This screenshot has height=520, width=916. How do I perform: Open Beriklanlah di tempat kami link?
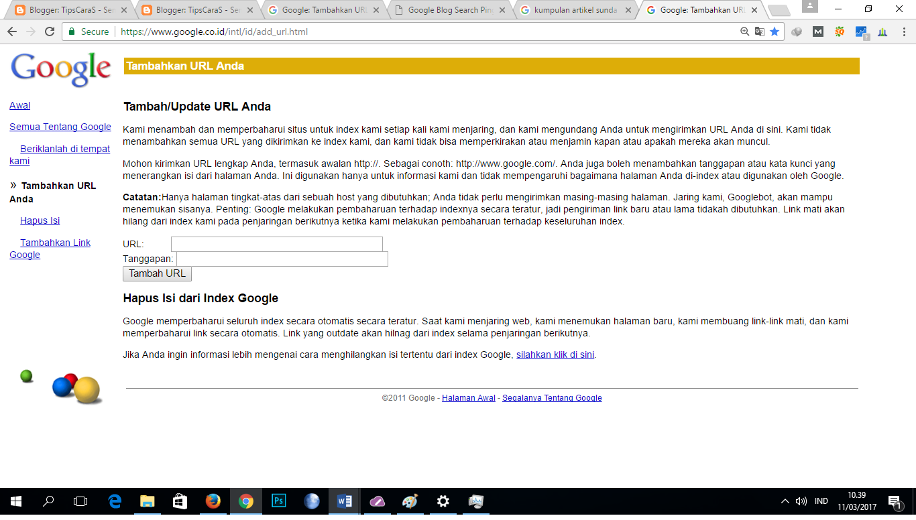coord(60,155)
